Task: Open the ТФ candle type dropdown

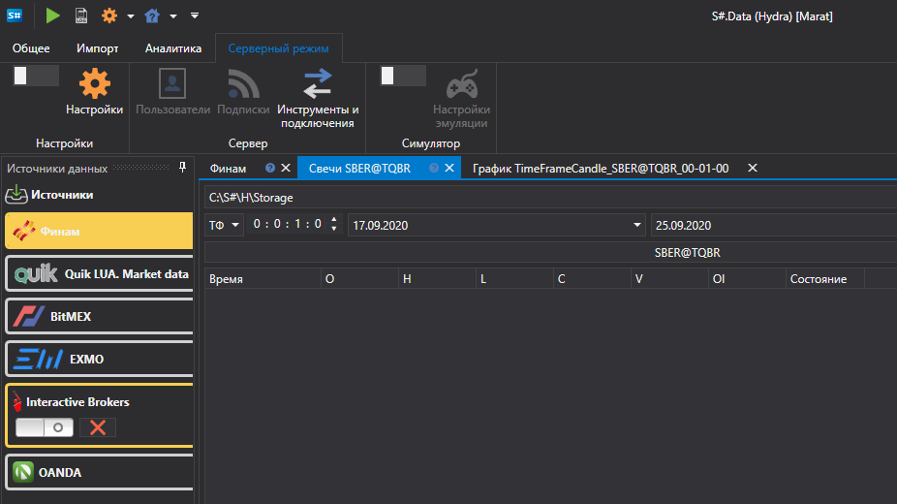Action: click(x=225, y=225)
